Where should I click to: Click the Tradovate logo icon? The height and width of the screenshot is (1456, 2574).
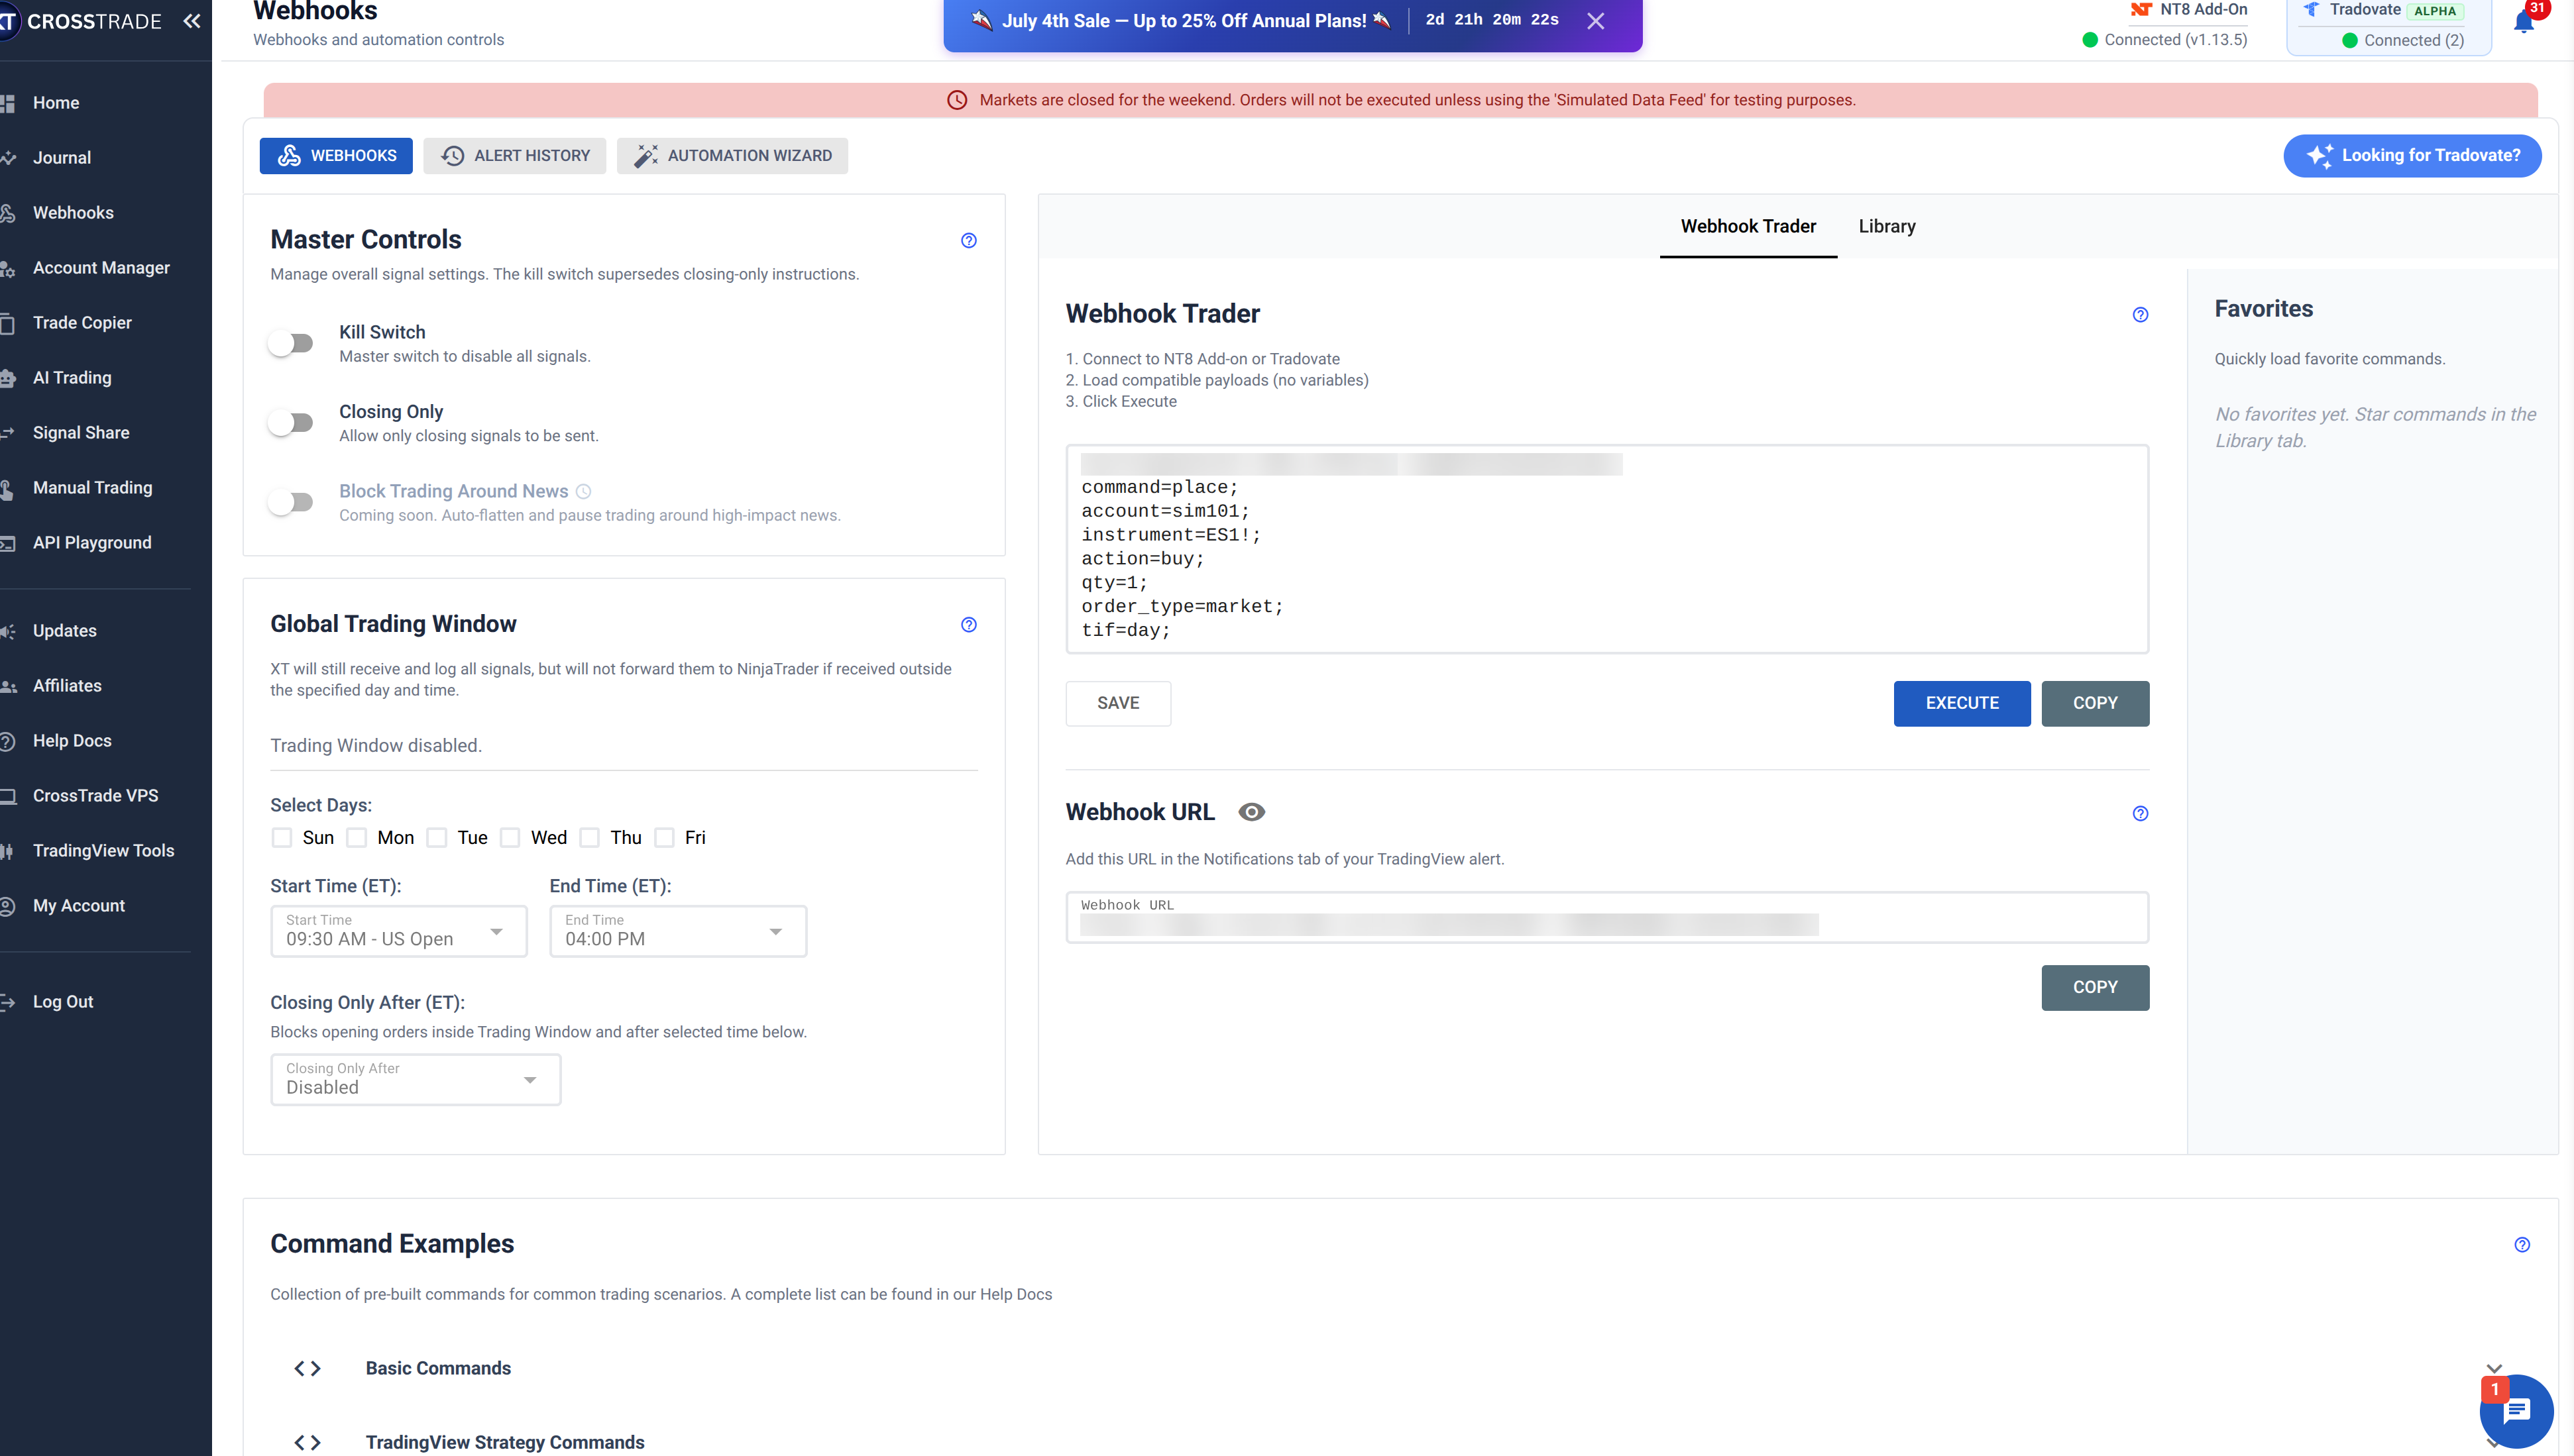pos(2311,10)
